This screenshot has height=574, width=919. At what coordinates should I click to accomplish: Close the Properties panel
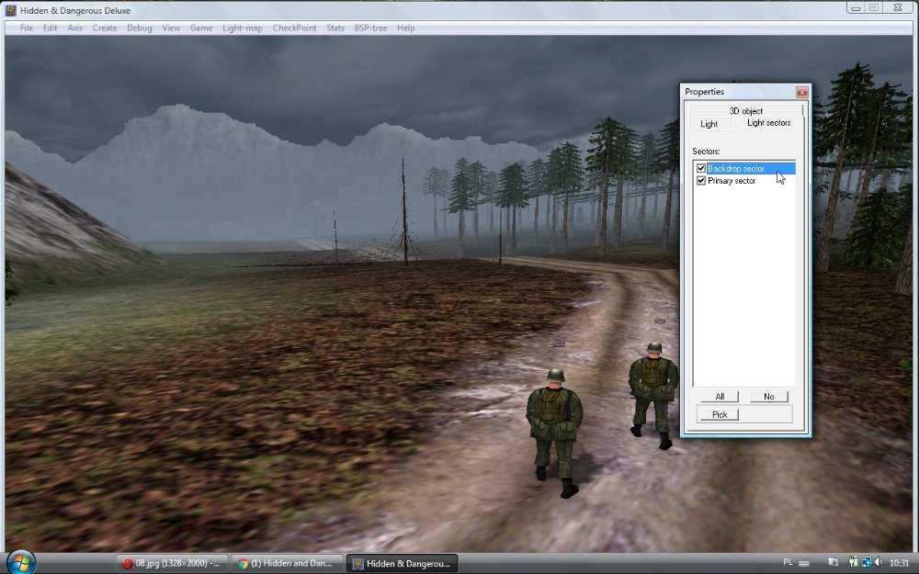pos(801,92)
